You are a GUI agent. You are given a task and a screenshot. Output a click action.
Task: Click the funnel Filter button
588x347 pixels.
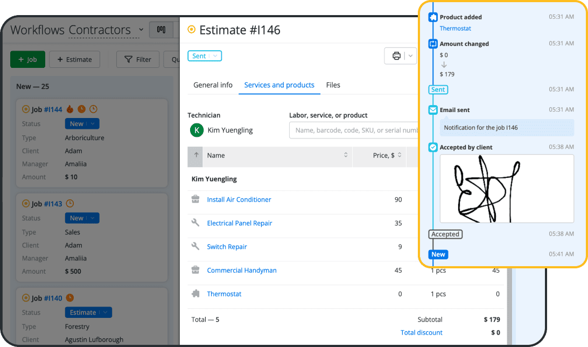pyautogui.click(x=138, y=59)
